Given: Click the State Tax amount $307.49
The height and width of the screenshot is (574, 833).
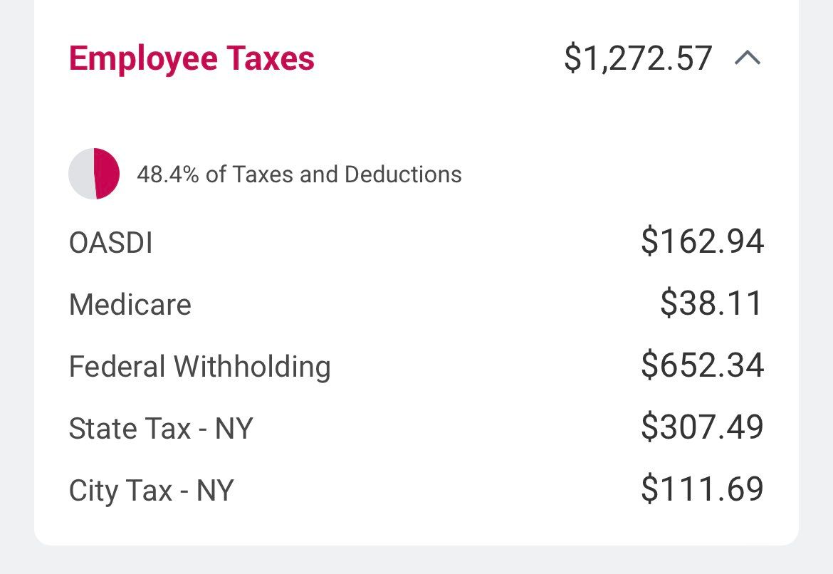Looking at the screenshot, I should pos(702,427).
